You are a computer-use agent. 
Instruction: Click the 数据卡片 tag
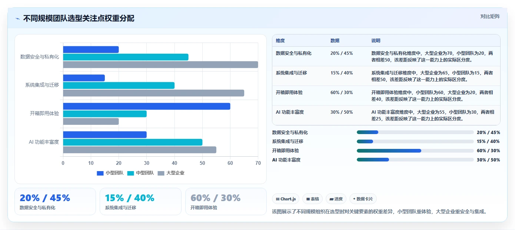click(x=363, y=199)
